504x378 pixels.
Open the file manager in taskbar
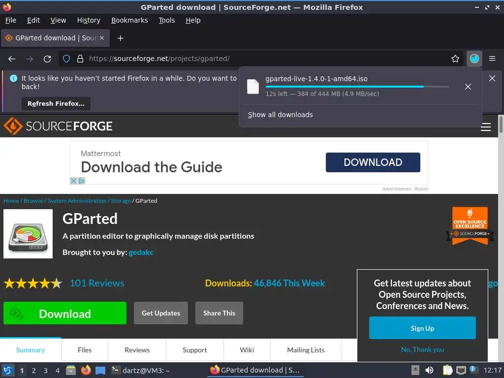[71, 370]
